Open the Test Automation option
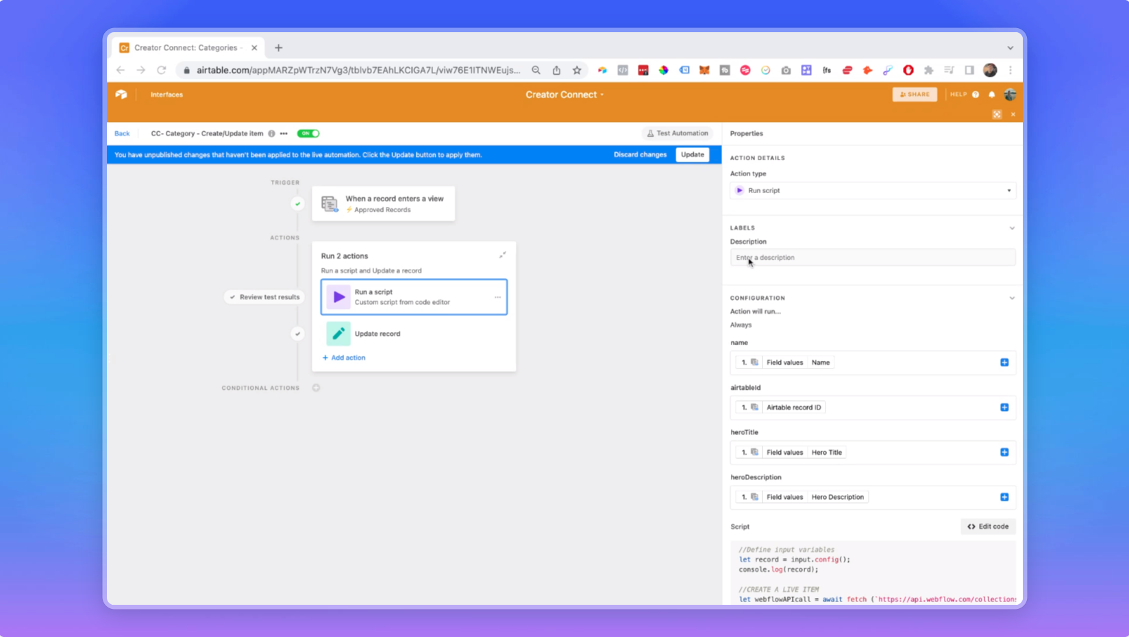The height and width of the screenshot is (637, 1129). click(x=677, y=133)
